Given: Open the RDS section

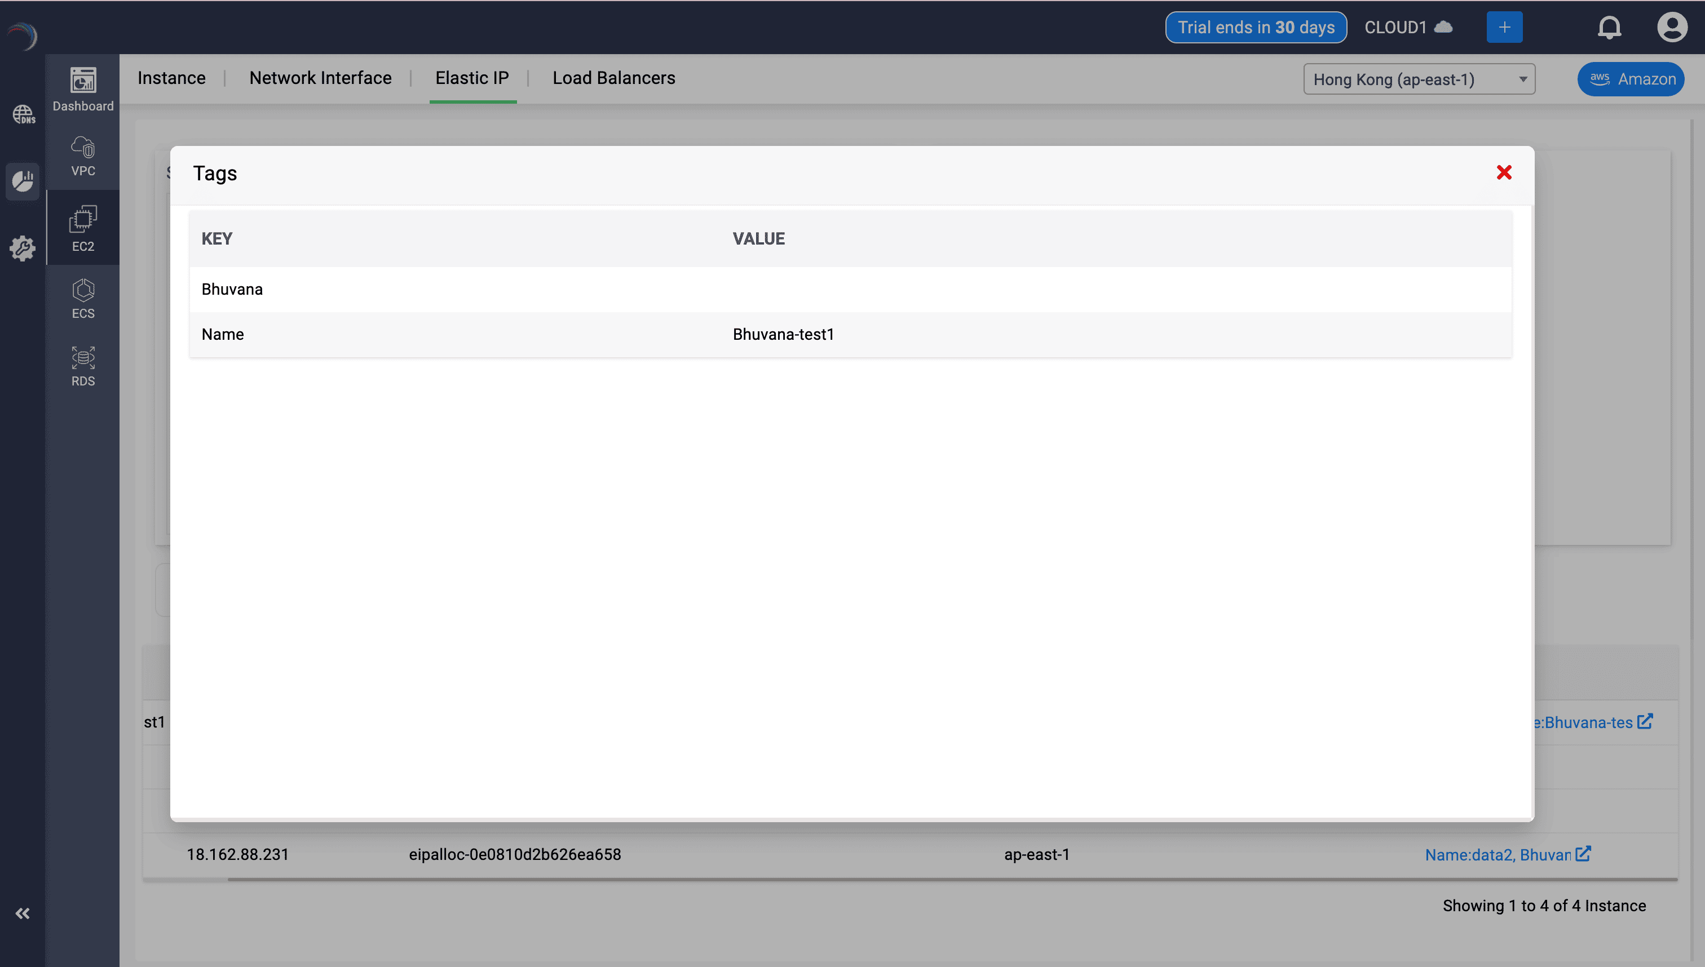Looking at the screenshot, I should (x=82, y=366).
